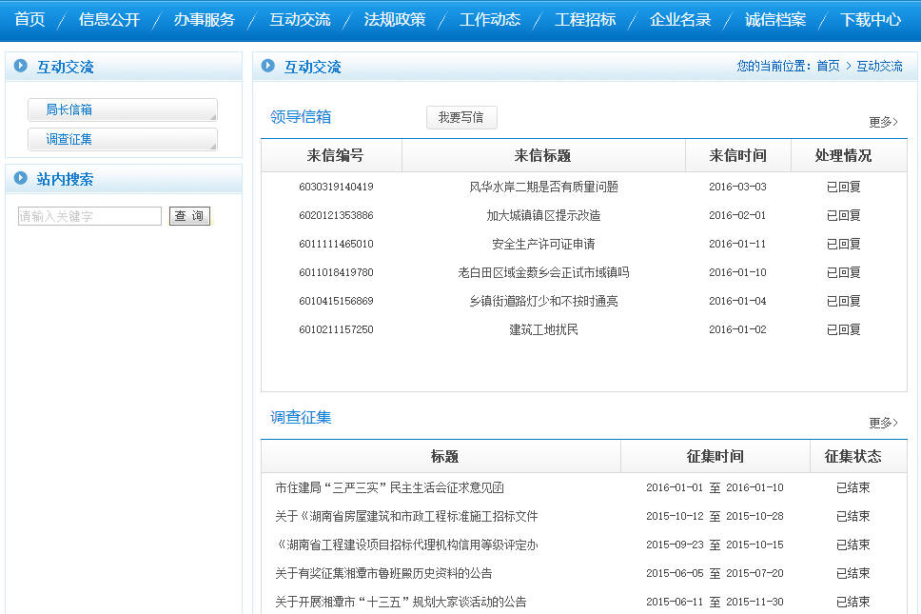
Task: Open 下载中心 in top navigation
Action: coord(871,19)
